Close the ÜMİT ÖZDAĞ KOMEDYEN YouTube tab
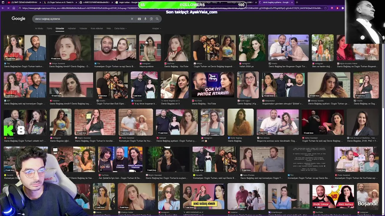385x216 pixels. [x=40, y=2]
